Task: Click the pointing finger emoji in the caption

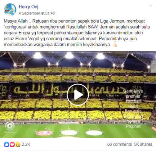Action: (x=115, y=45)
